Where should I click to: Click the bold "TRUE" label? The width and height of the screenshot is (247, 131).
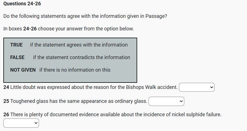click(16, 45)
